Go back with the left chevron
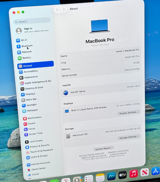The width and height of the screenshot is (160, 182). point(57,10)
